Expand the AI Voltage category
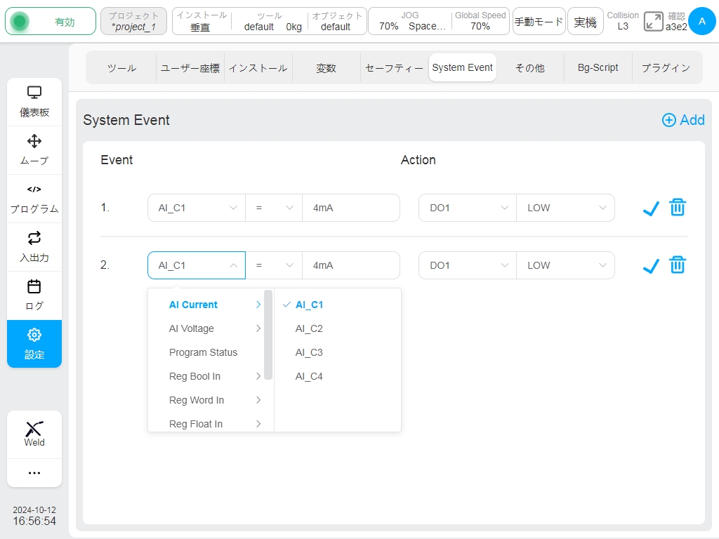The width and height of the screenshot is (719, 539). (211, 328)
